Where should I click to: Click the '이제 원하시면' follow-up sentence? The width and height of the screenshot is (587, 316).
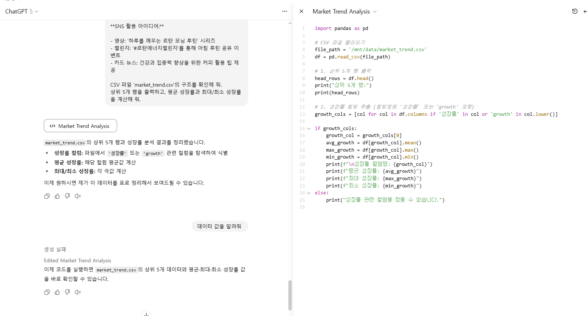coord(124,183)
